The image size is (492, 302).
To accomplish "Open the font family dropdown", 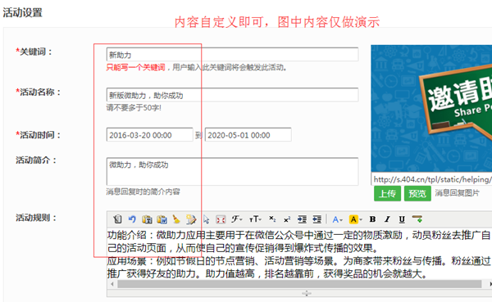I will [x=237, y=219].
